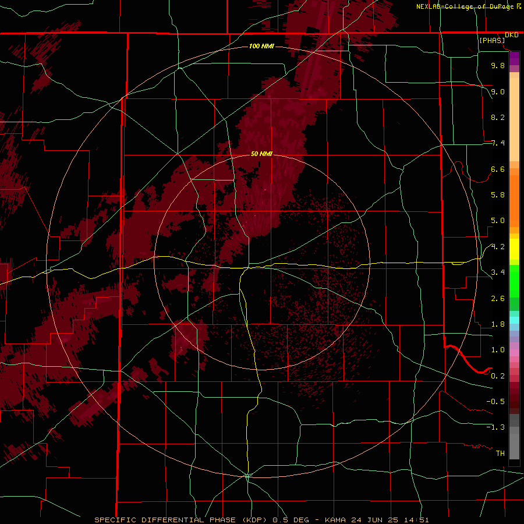Click the 1.0 legend value
This screenshot has width=524, height=524.
498,350
